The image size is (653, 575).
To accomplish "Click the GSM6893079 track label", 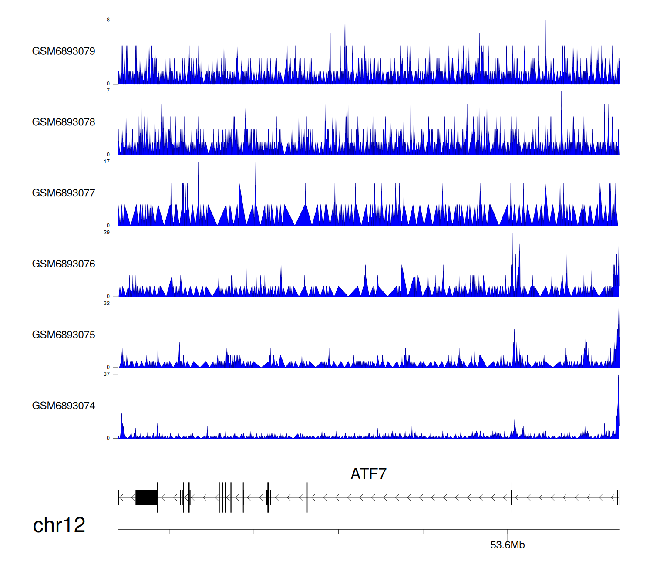I will point(64,51).
